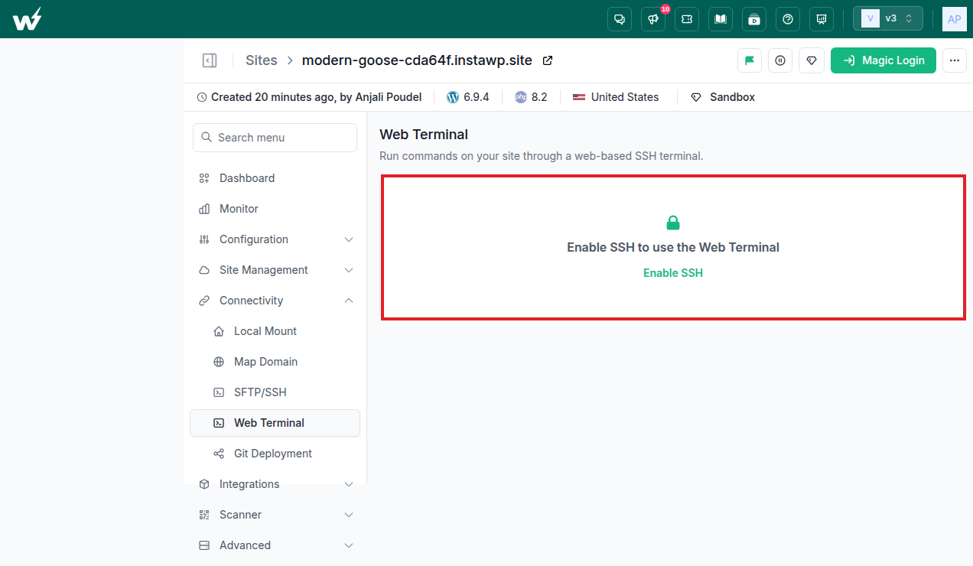Click the green flag icon button
The height and width of the screenshot is (566, 973).
point(750,60)
